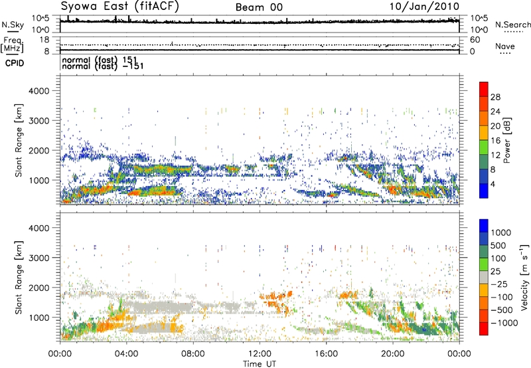Click the '2000' tick on the velocity panel
531x368 pixels.
(x=40, y=288)
